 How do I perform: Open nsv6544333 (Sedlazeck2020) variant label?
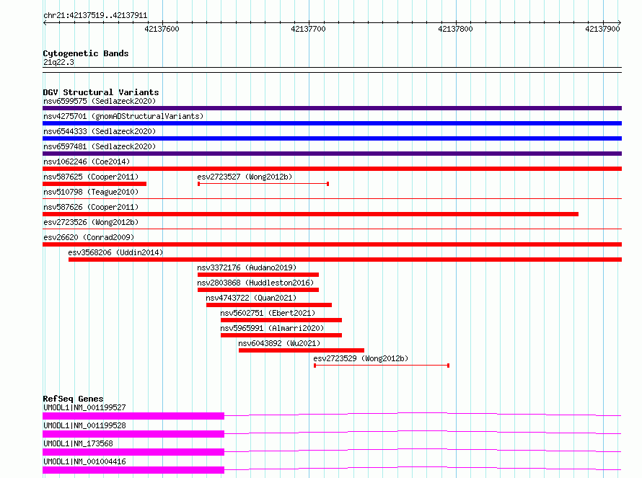pyautogui.click(x=100, y=131)
